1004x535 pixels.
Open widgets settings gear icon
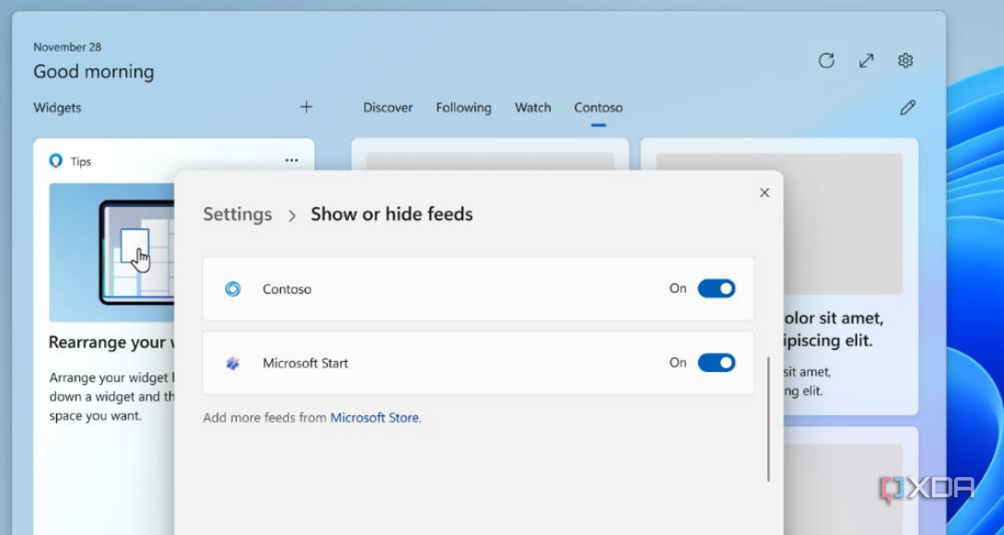[x=905, y=61]
